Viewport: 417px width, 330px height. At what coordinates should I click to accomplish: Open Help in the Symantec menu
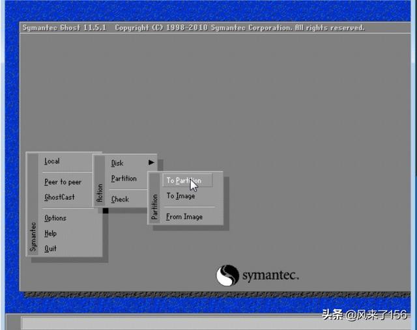(x=51, y=233)
